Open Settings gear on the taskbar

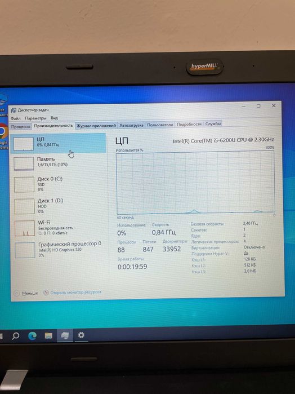pyautogui.click(x=81, y=335)
